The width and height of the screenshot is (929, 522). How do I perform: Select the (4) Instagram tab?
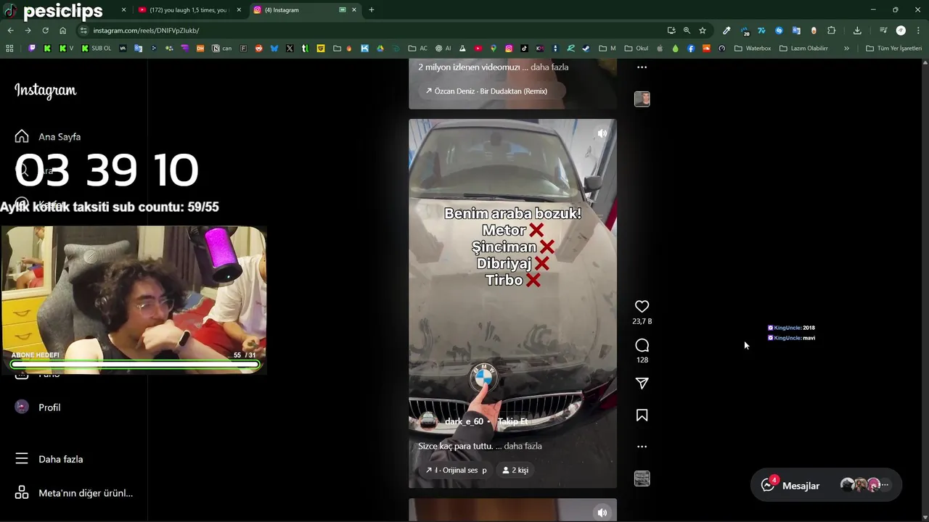pyautogui.click(x=305, y=10)
